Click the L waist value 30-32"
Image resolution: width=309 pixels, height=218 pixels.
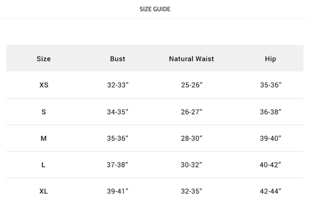(x=191, y=165)
